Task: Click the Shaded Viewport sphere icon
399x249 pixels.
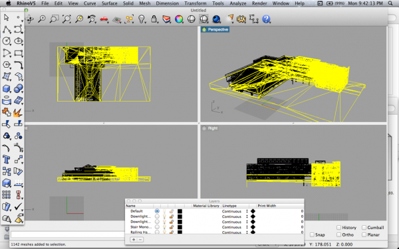Action: (192, 19)
